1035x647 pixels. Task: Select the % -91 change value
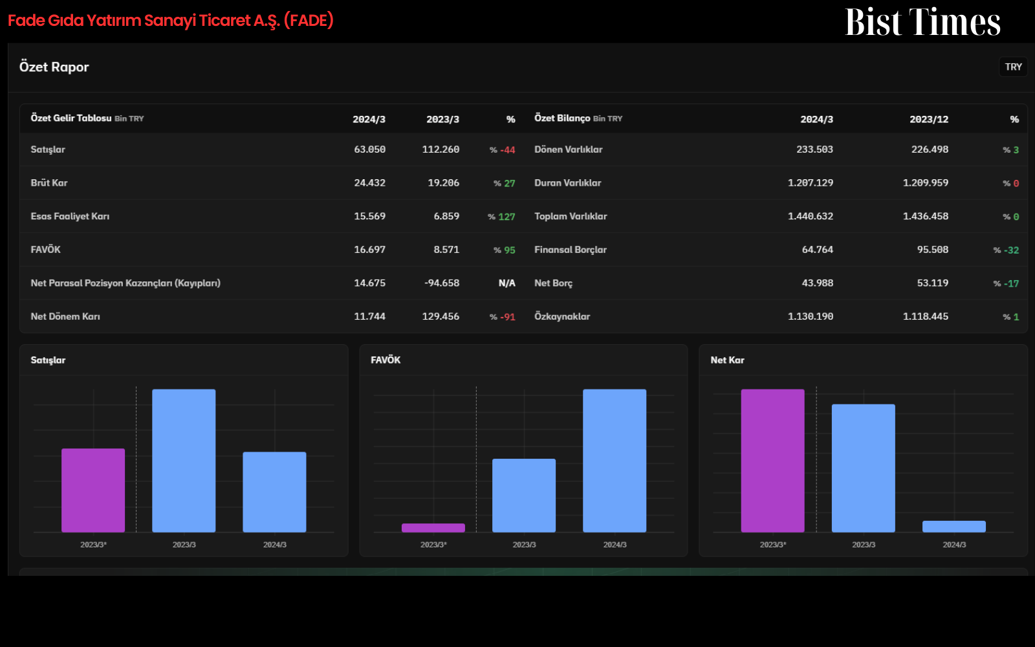(x=503, y=317)
